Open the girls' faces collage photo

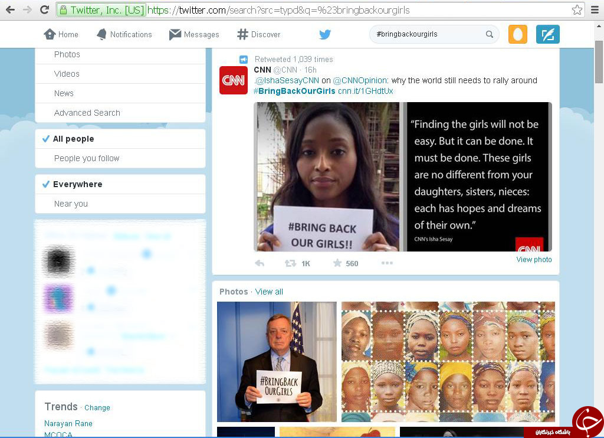(448, 362)
